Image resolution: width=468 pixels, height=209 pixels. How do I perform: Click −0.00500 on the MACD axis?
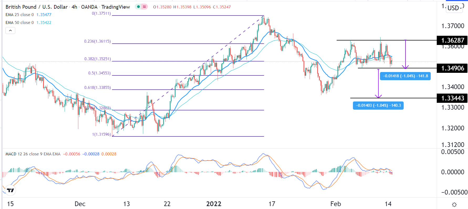454,192
